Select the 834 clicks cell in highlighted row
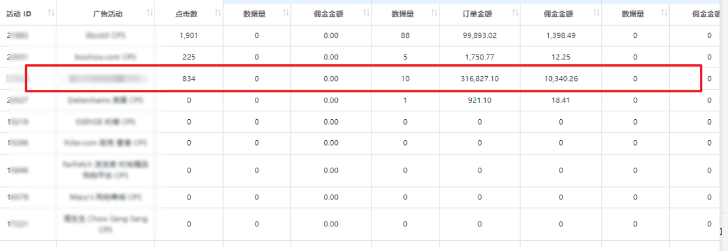 [188, 79]
